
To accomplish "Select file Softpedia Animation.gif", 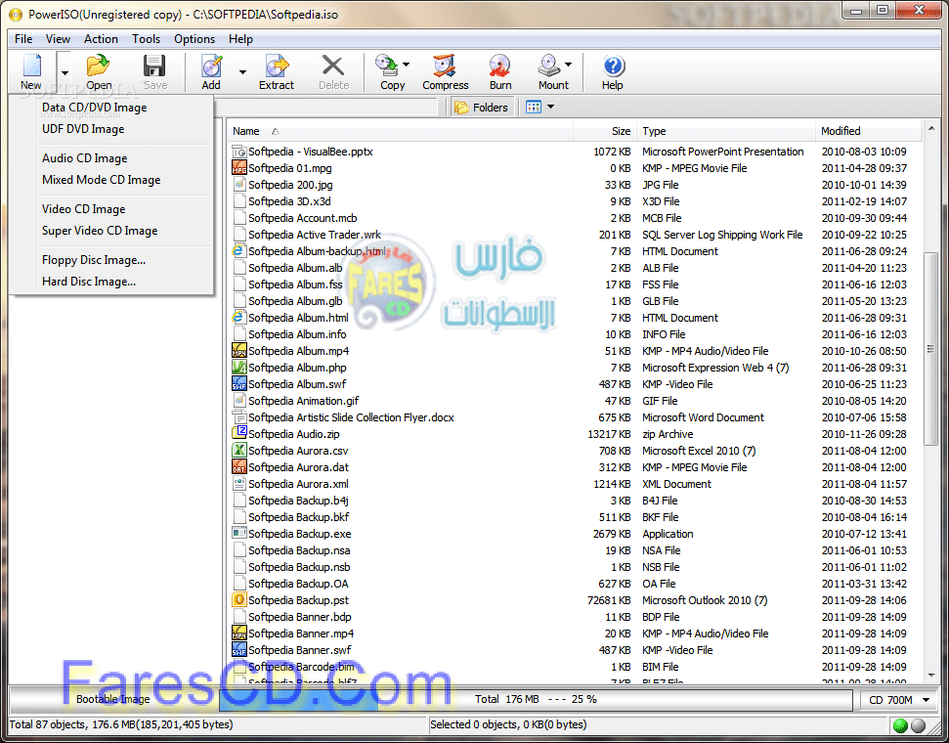I will [303, 400].
